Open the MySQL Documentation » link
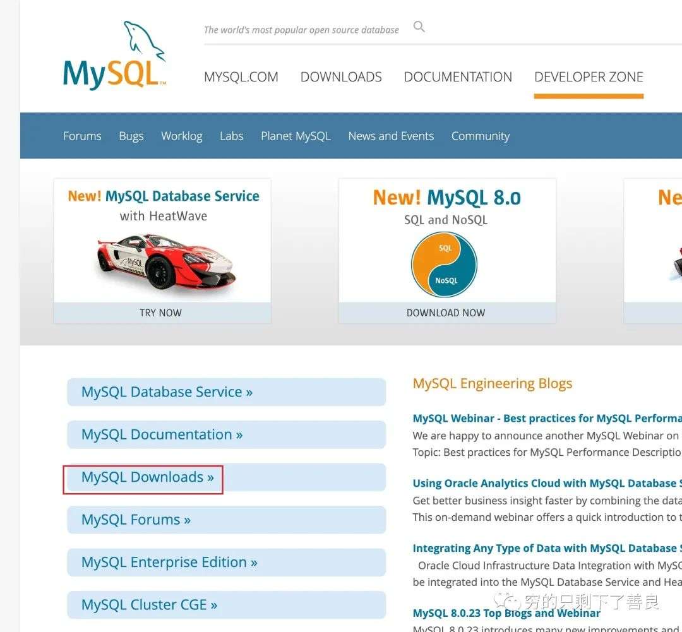Viewport: 682px width, 632px height. (226, 434)
